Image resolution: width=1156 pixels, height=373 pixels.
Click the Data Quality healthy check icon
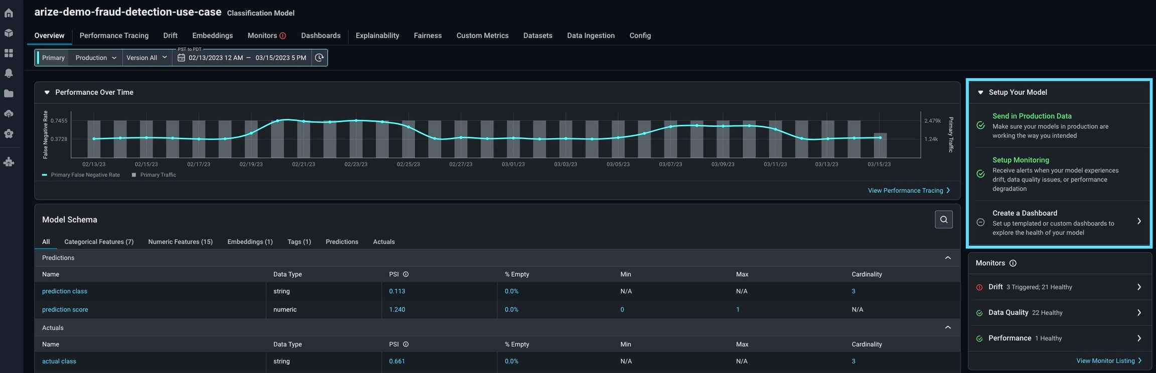click(x=979, y=313)
